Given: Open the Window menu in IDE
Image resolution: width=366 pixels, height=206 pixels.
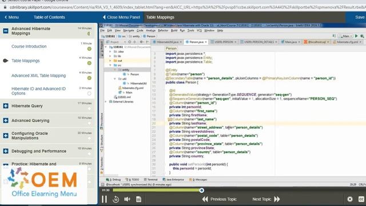Looking at the screenshot, I should point(209,30).
